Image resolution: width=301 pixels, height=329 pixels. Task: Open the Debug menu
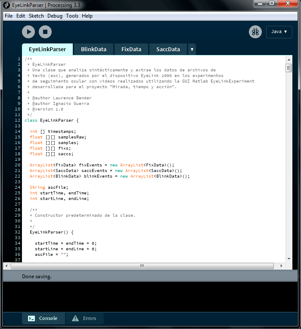55,16
